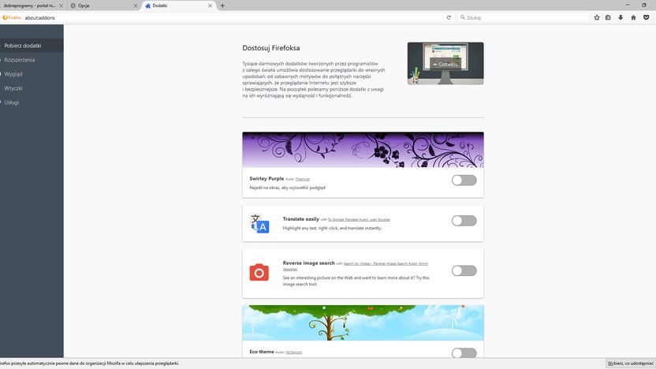Screen dimensions: 656x369
Task: Enable the Swirley Purple theme toggle
Action: (464, 181)
